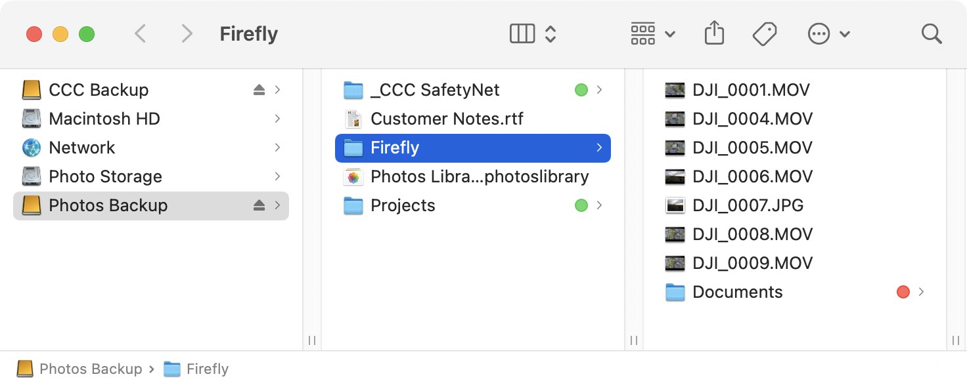The height and width of the screenshot is (387, 967).
Task: Select the Projects folder
Action: click(x=473, y=205)
